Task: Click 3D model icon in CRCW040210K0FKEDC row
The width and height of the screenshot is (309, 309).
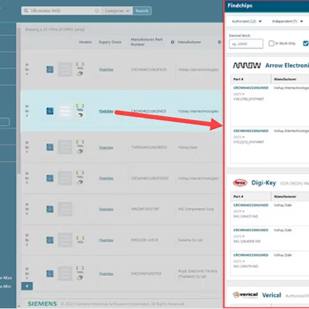Action: click(x=80, y=182)
